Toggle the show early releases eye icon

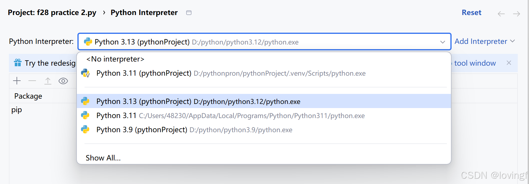point(63,81)
